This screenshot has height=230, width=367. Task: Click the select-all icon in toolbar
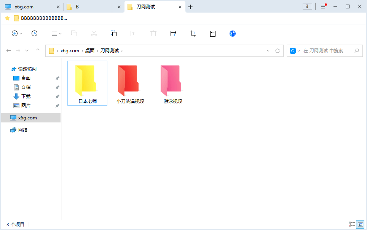[x=113, y=34]
